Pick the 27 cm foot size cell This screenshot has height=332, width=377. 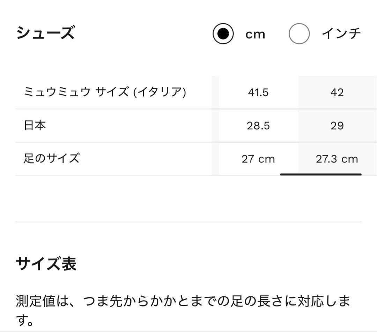click(x=258, y=159)
